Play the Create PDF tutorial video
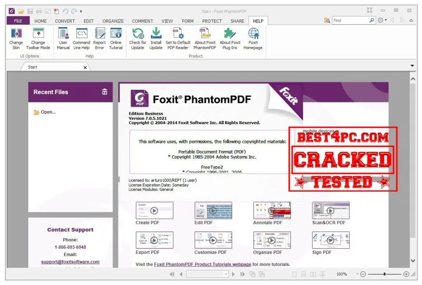This screenshot has height=285, width=422. pos(154,210)
